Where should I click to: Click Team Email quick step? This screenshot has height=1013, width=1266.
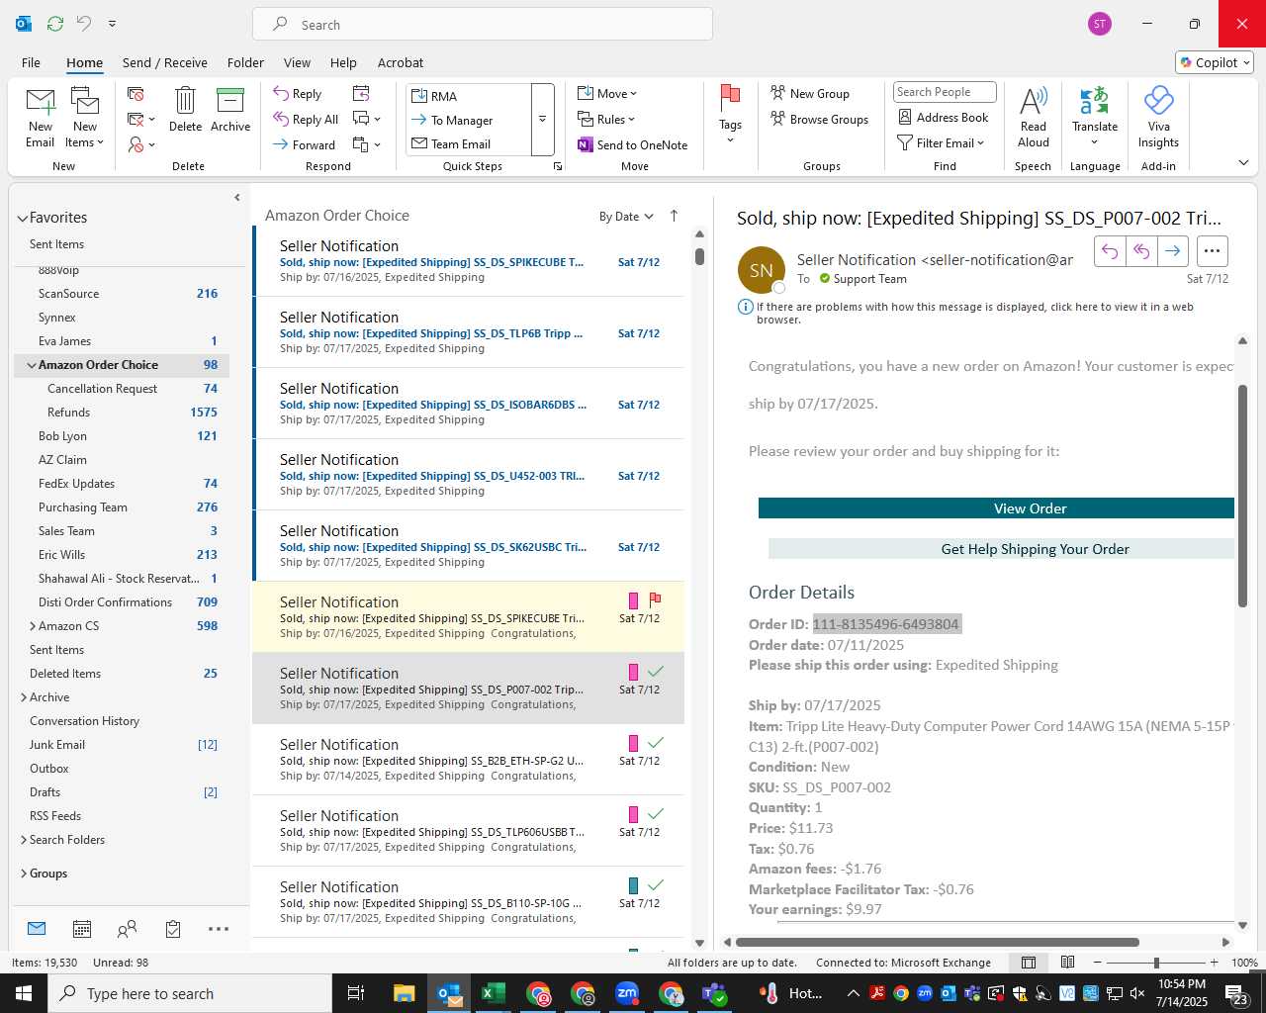pyautogui.click(x=469, y=143)
